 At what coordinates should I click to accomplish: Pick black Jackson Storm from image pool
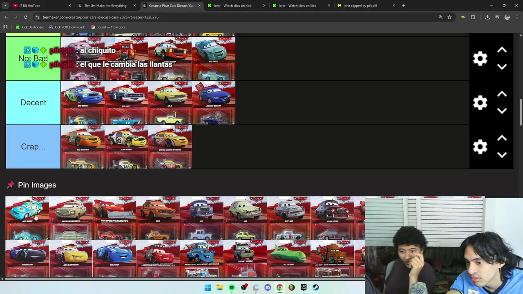click(27, 258)
